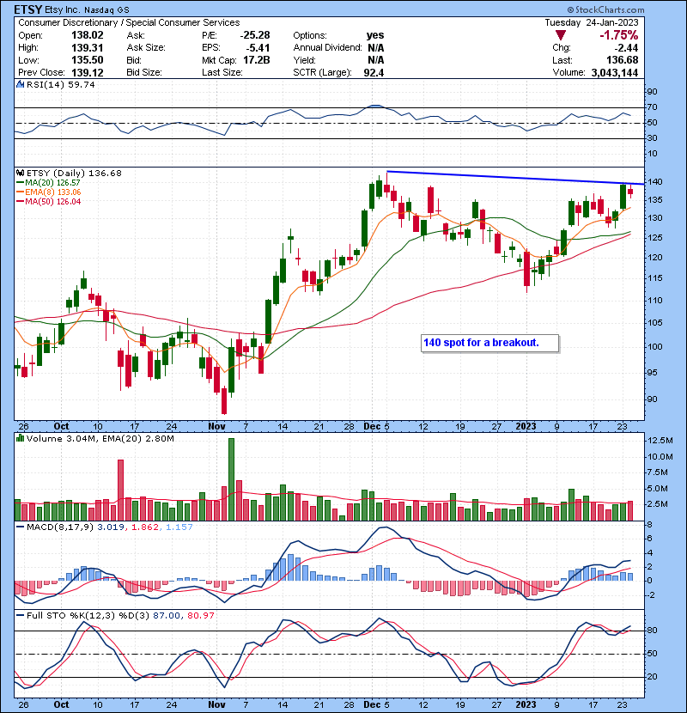Click the 90 level on RSI axis
687x713 pixels.
point(653,92)
